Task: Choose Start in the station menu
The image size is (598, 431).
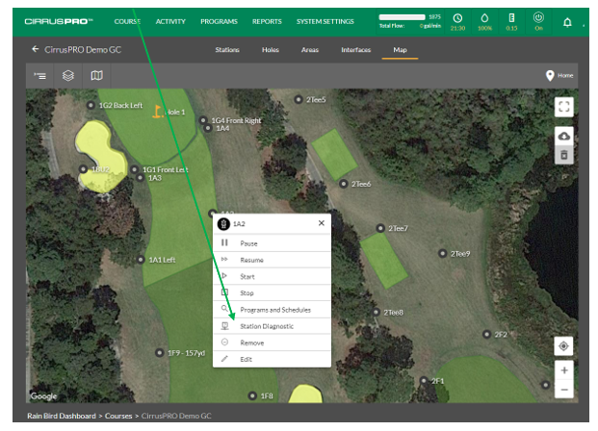Action: (x=272, y=276)
